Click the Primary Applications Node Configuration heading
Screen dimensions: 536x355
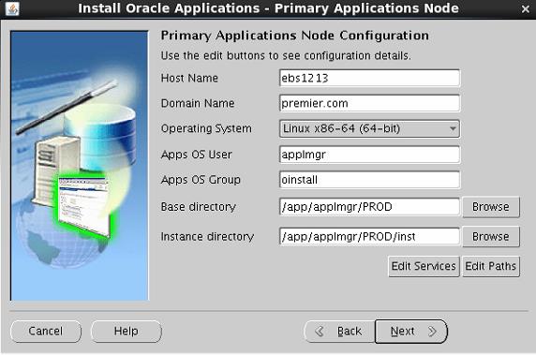(x=294, y=36)
